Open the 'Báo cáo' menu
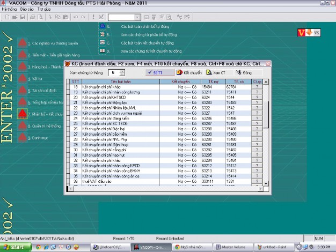 26,10
